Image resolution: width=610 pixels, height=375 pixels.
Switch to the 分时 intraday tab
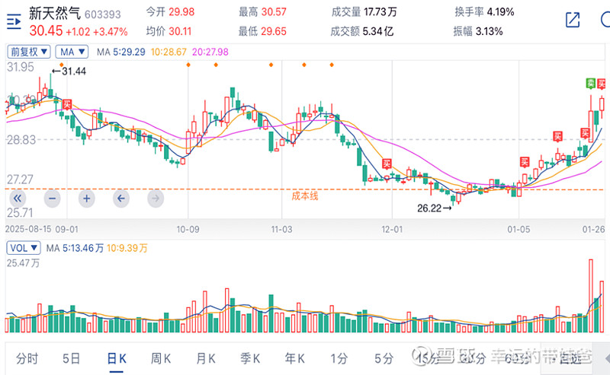[x=26, y=358]
